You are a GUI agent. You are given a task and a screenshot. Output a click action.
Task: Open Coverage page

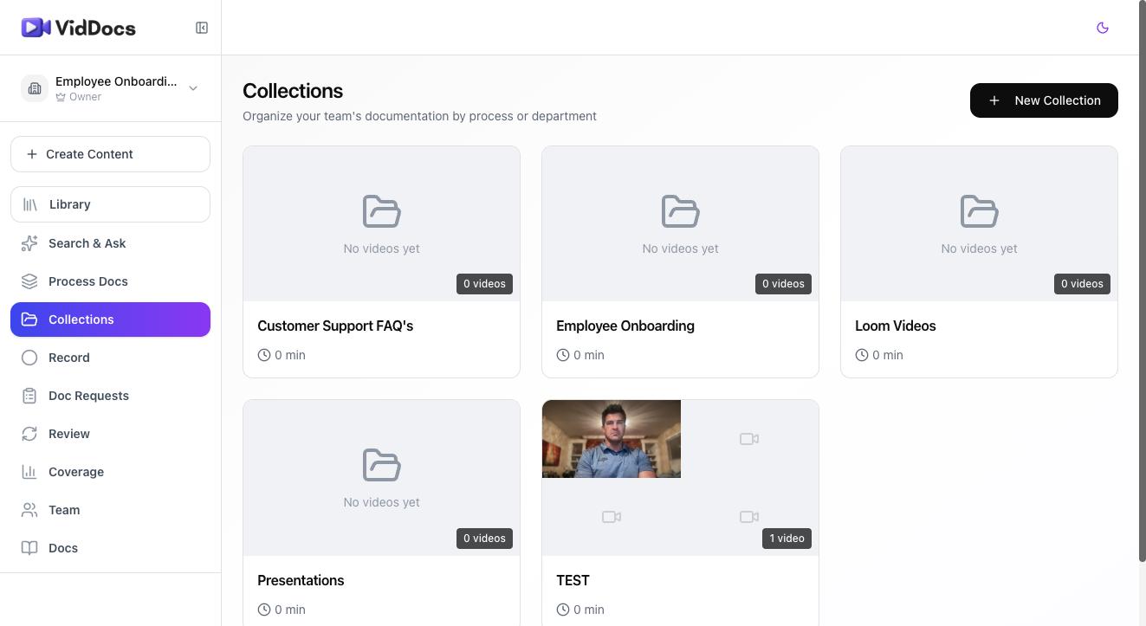click(110, 472)
